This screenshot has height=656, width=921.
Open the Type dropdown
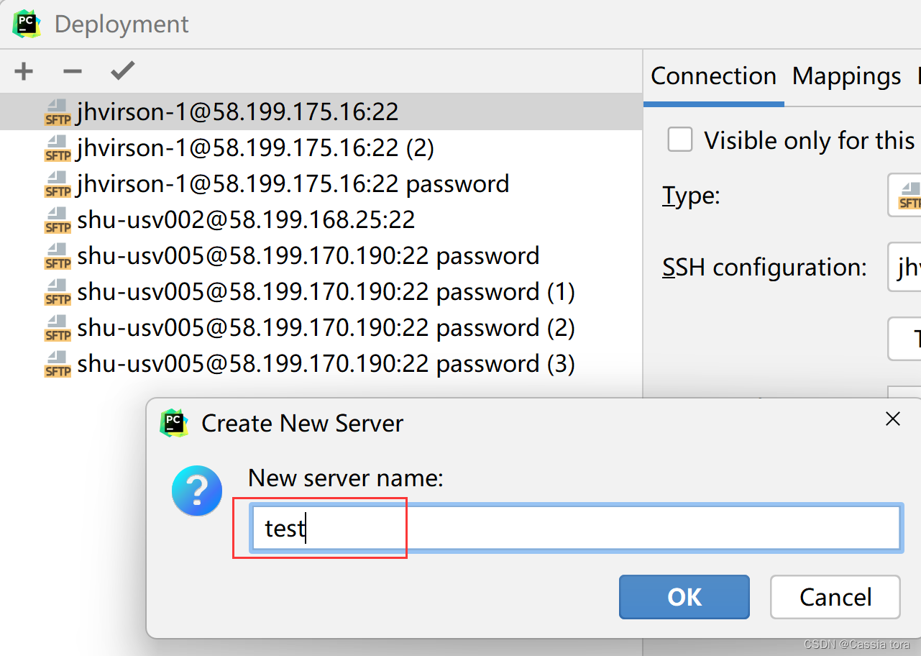(904, 195)
